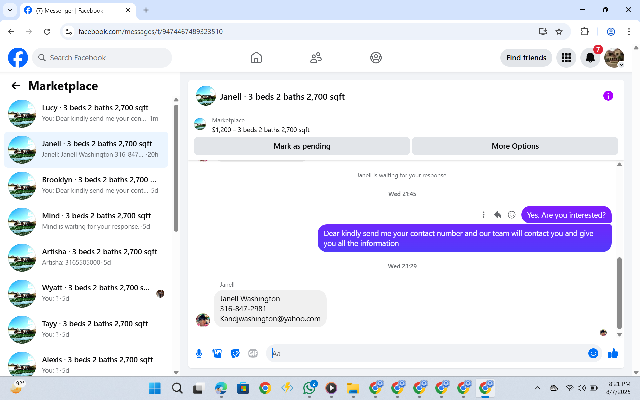Click the conversation list scrollbar
The width and height of the screenshot is (640, 400).
point(176,168)
